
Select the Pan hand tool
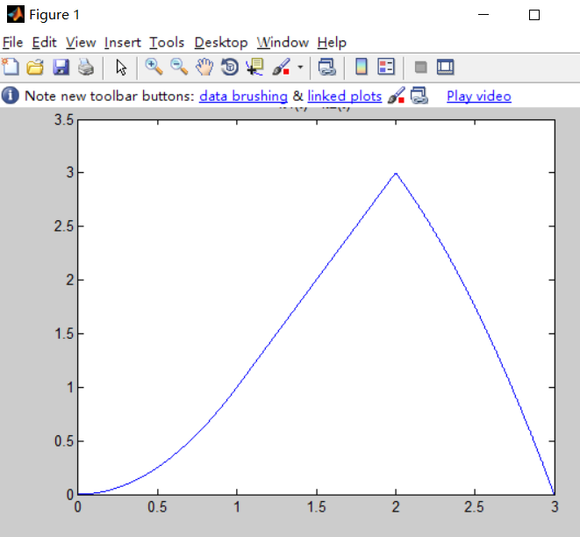pos(204,68)
